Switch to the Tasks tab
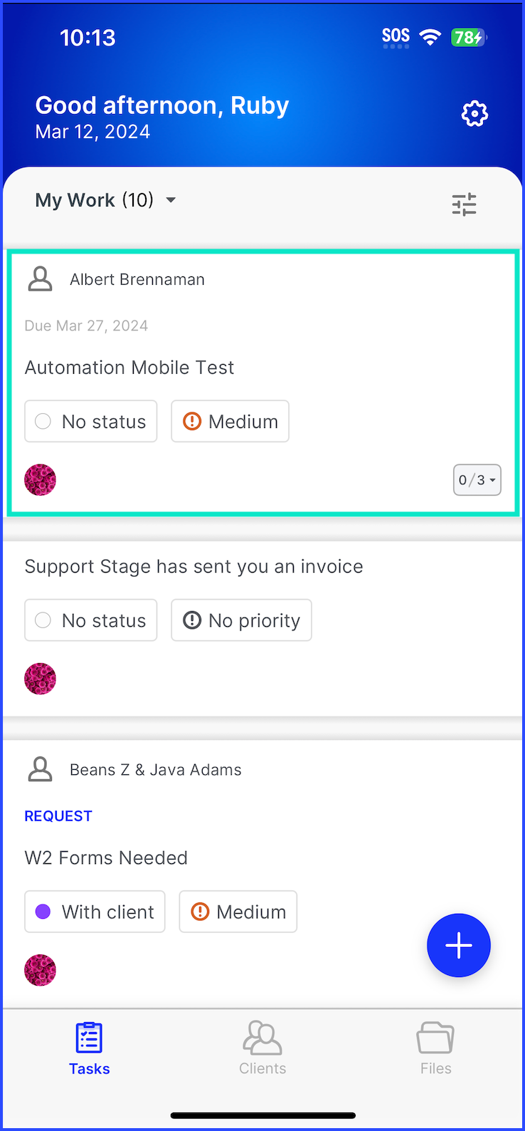The image size is (525, 1131). [x=90, y=1048]
